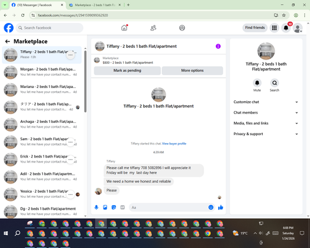310x248 pixels.
Task: Click message "We need a home we honest and reliable"
Action: coord(139,182)
